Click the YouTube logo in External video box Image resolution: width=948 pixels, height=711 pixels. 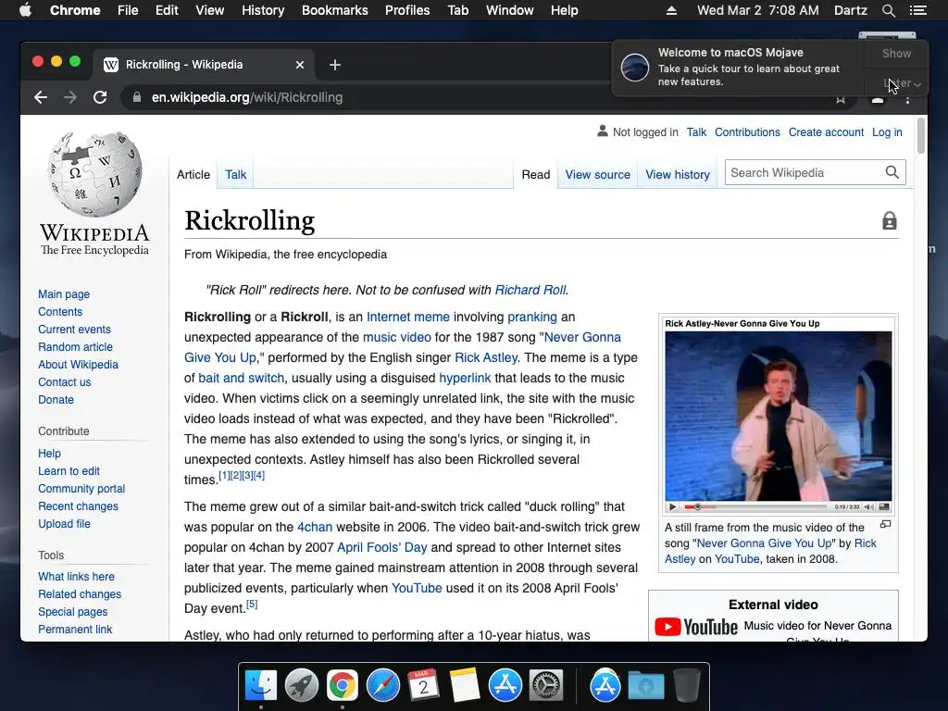click(x=696, y=627)
